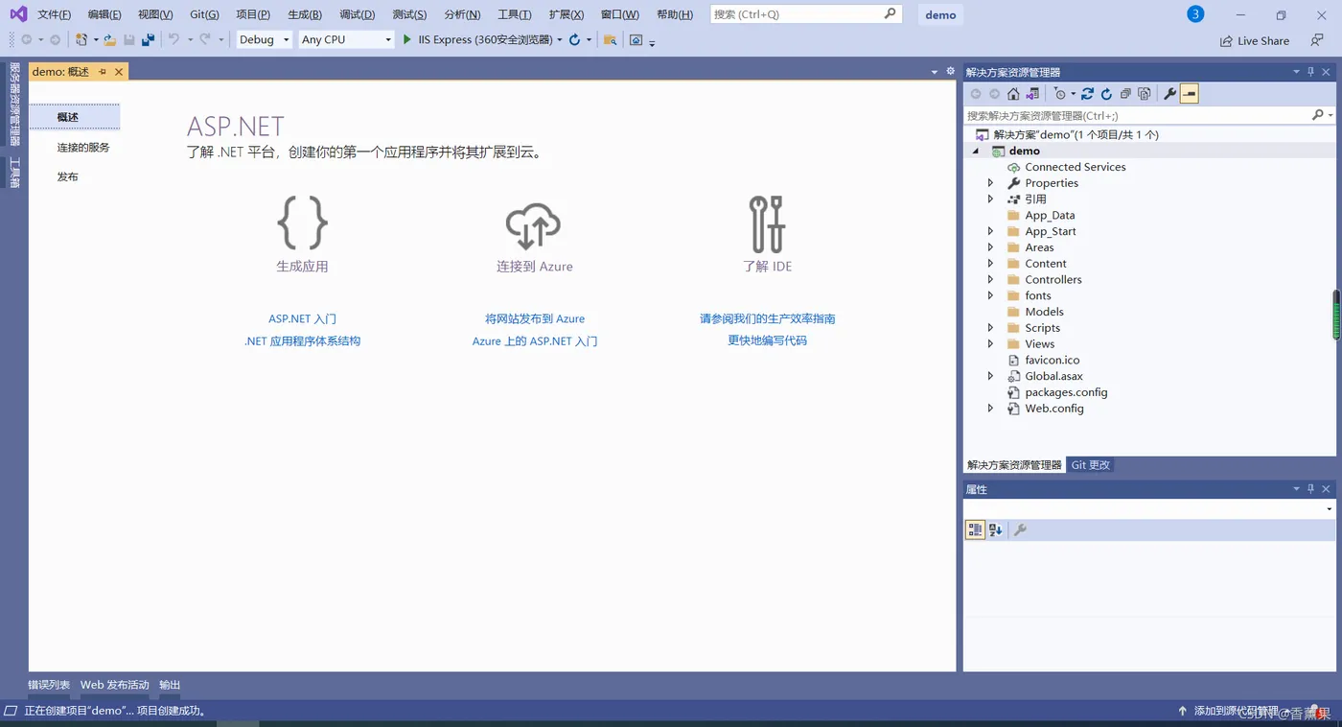Expand the Properties node in solution tree
This screenshot has width=1342, height=727.
tap(991, 182)
